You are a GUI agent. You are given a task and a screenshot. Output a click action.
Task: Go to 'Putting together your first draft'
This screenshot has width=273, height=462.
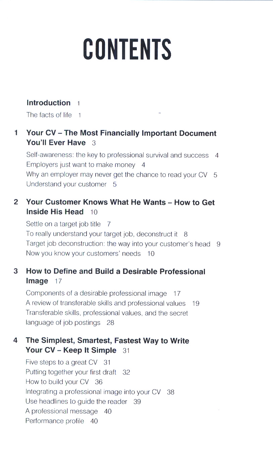coord(71,372)
